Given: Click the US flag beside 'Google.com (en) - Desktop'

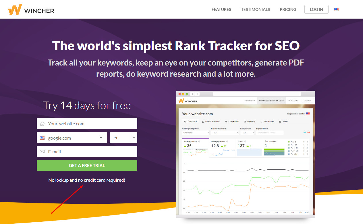Looking at the screenshot, I should coord(308,114).
